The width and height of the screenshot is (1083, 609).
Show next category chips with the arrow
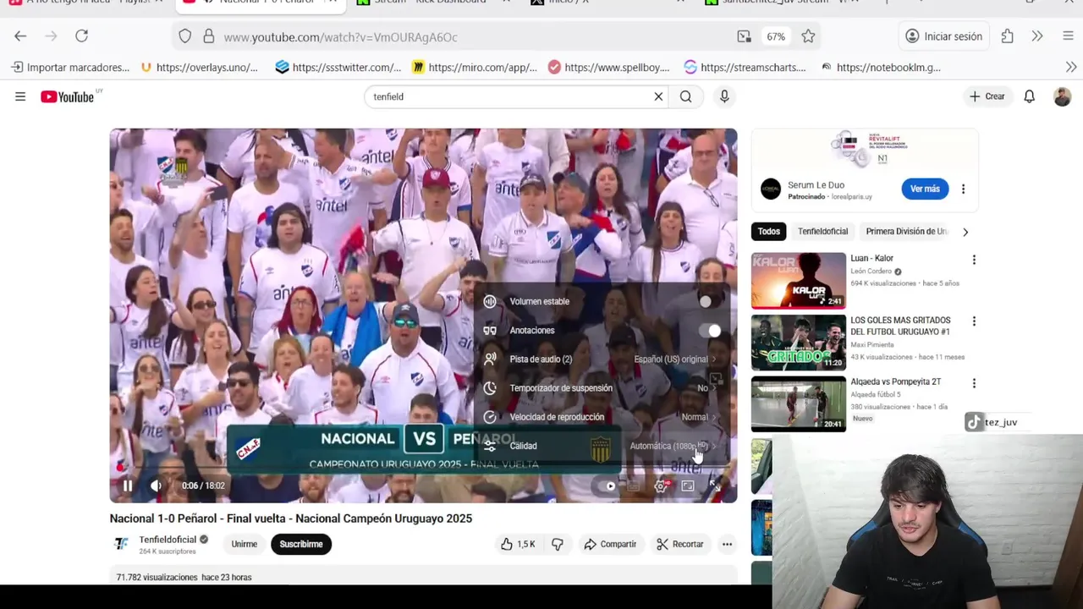965,232
